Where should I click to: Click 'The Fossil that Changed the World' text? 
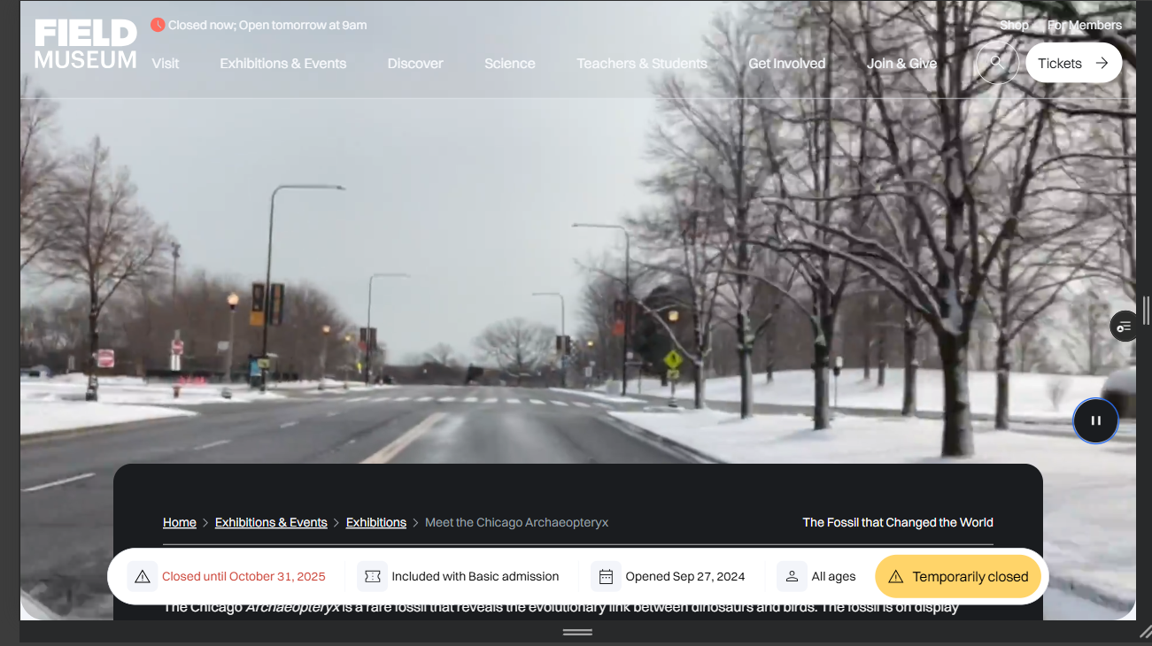pyautogui.click(x=898, y=522)
